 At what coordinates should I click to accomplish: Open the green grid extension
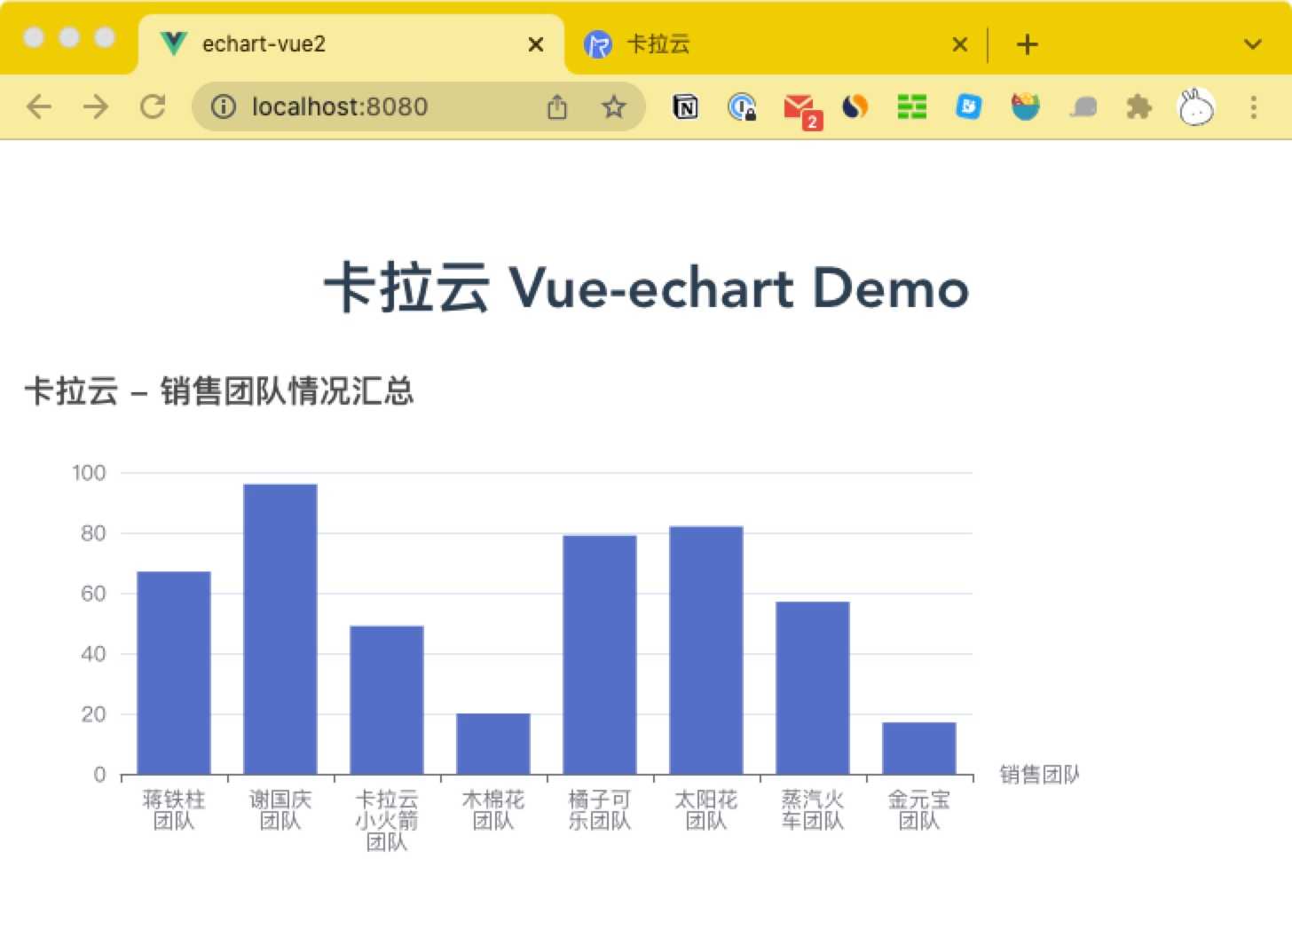pyautogui.click(x=911, y=107)
